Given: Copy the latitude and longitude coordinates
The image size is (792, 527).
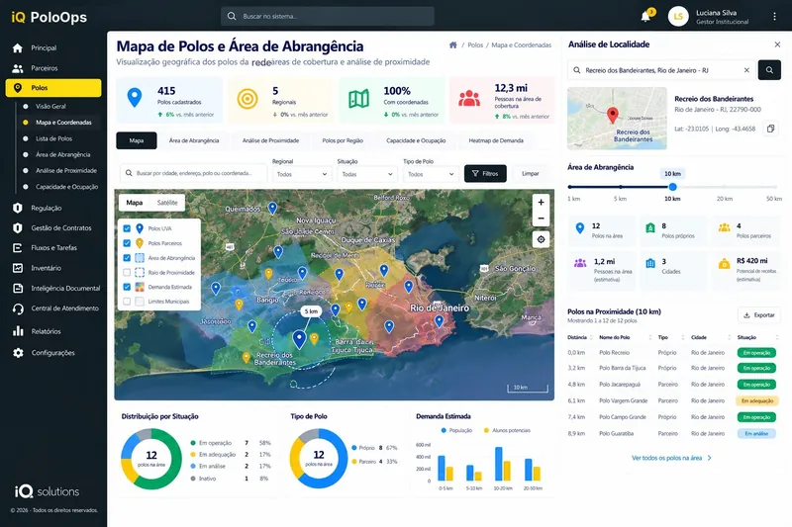Looking at the screenshot, I should 770,129.
